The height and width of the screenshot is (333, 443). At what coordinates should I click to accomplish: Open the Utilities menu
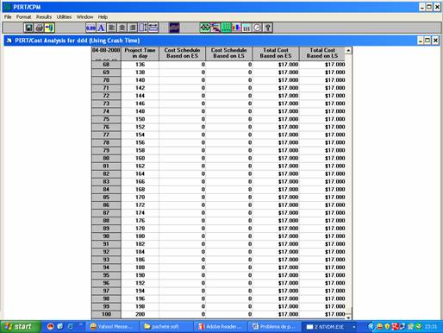click(64, 17)
